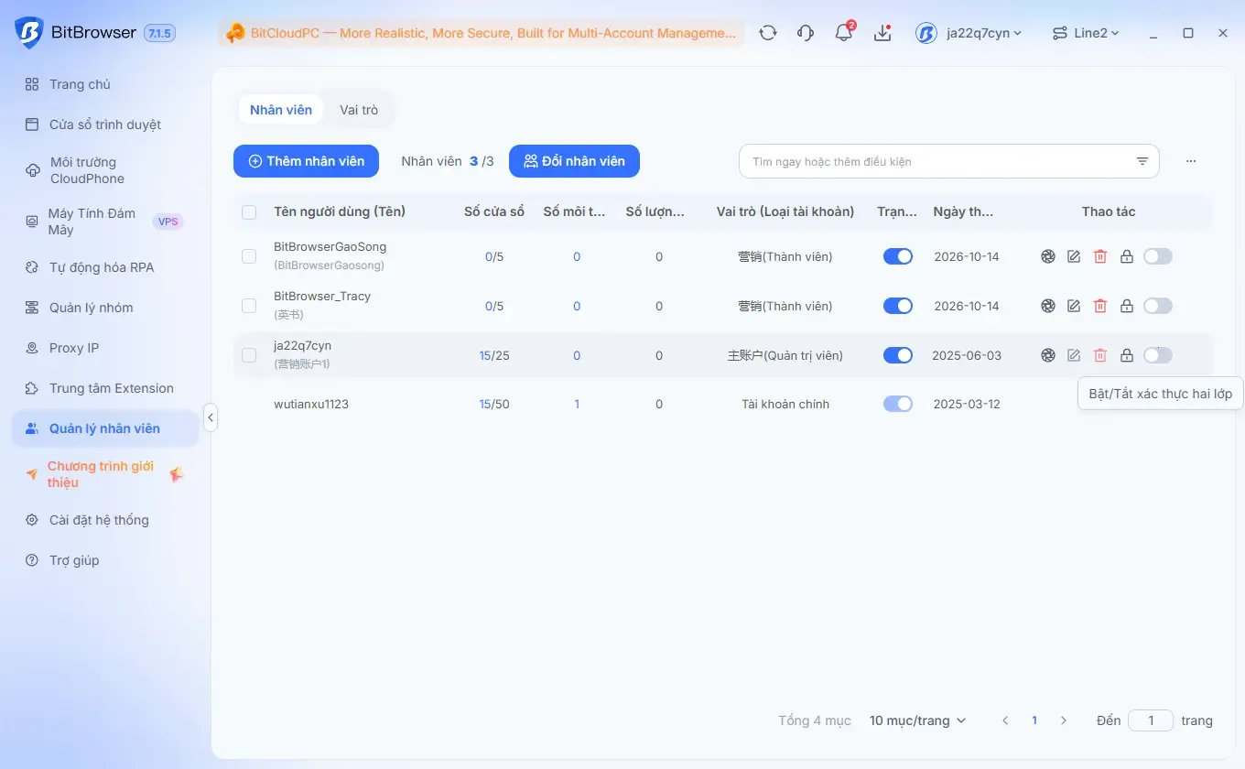The height and width of the screenshot is (769, 1245).
Task: Go to the previous page of results
Action: point(1005,720)
